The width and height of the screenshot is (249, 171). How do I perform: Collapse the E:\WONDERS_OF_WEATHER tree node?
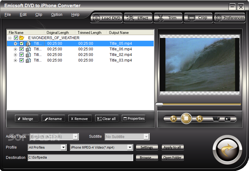tap(10, 38)
